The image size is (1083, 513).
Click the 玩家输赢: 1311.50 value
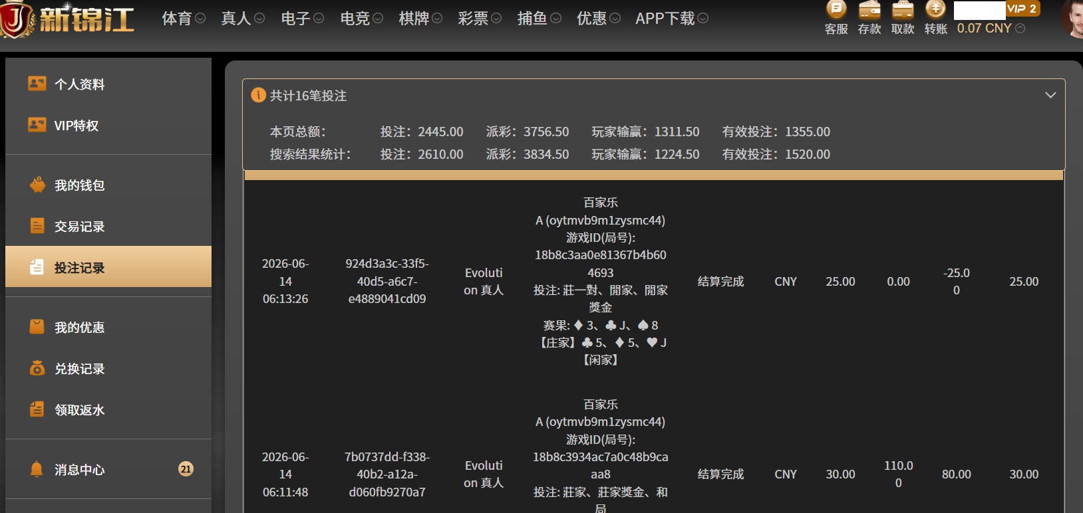pyautogui.click(x=645, y=132)
